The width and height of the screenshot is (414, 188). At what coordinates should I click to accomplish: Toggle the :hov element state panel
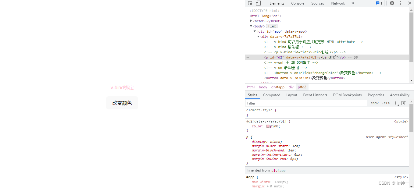point(374,103)
